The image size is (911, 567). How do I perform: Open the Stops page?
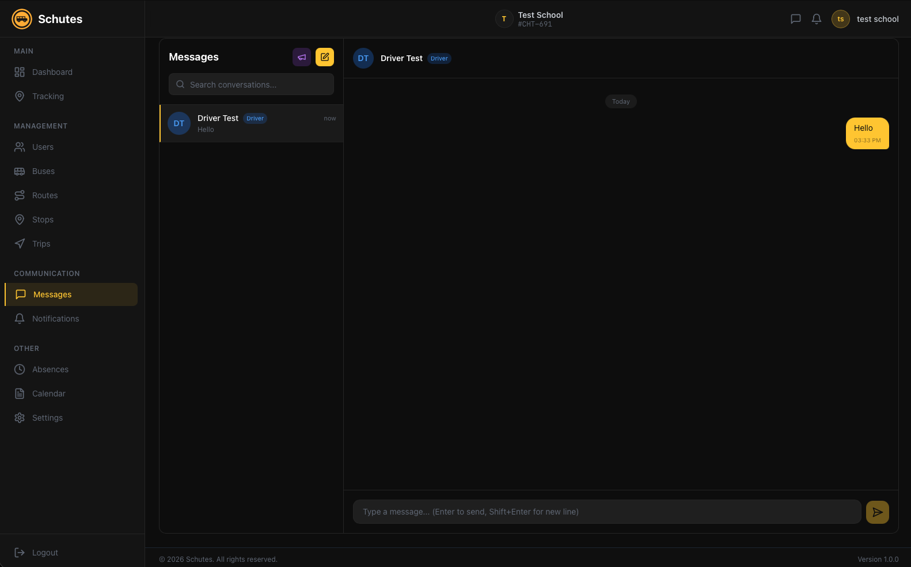click(71, 220)
